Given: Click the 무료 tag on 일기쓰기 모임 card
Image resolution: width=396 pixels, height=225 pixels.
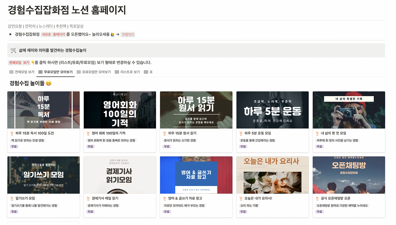Looking at the screenshot, I should click(14, 212).
